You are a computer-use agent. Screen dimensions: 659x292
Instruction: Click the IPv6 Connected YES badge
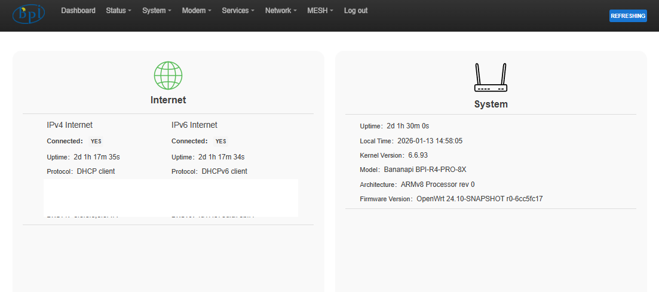tap(220, 142)
